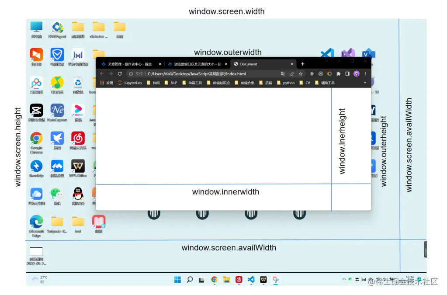Close the Document tab

[x=292, y=64]
